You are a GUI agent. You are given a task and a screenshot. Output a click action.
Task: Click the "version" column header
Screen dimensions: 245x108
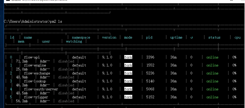point(109,38)
